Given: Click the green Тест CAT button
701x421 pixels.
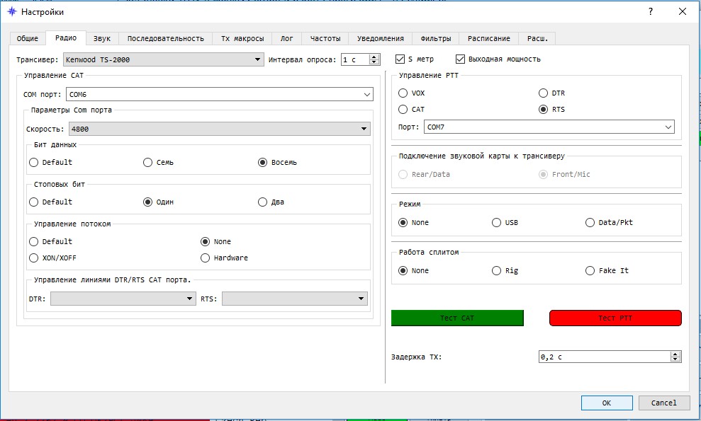Looking at the screenshot, I should 457,318.
